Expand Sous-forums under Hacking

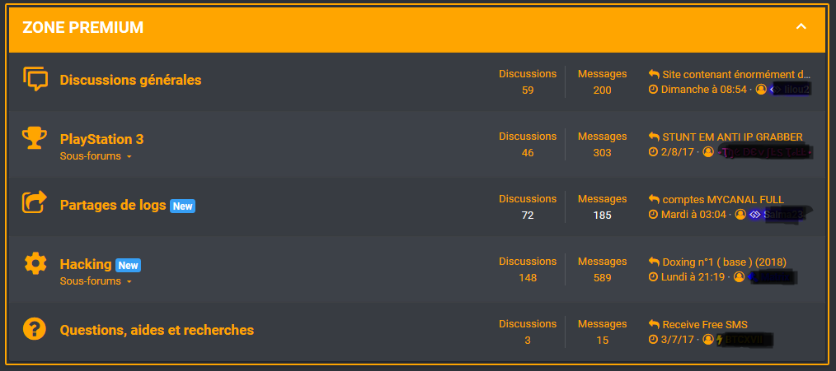click(x=96, y=281)
